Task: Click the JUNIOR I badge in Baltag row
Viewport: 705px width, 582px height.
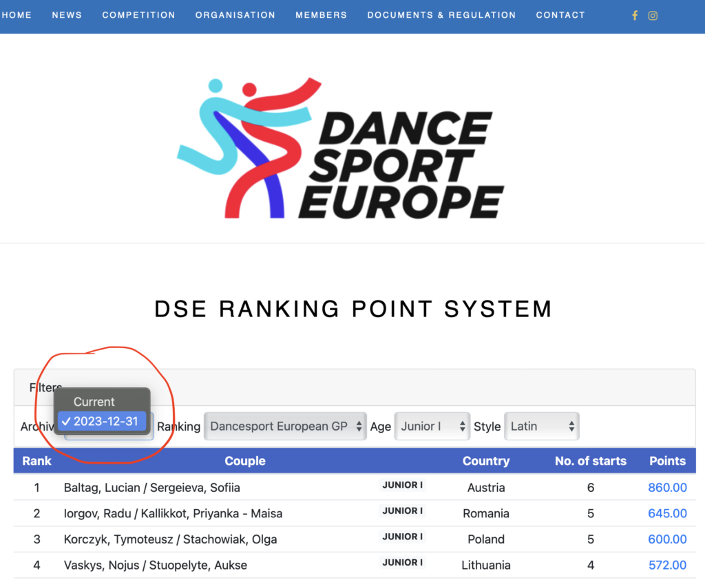Action: 402,485
